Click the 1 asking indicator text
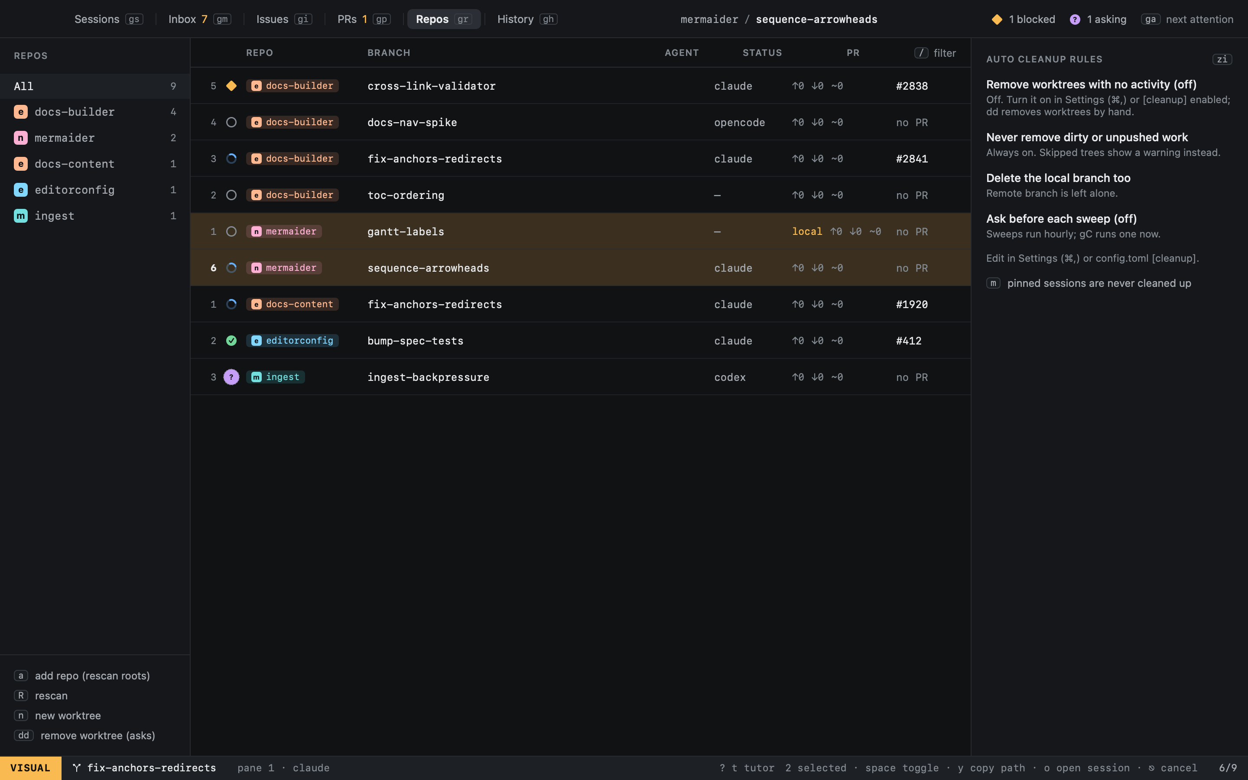Image resolution: width=1248 pixels, height=780 pixels. tap(1106, 19)
